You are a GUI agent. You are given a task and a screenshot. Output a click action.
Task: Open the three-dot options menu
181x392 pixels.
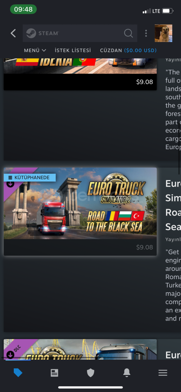point(146,33)
